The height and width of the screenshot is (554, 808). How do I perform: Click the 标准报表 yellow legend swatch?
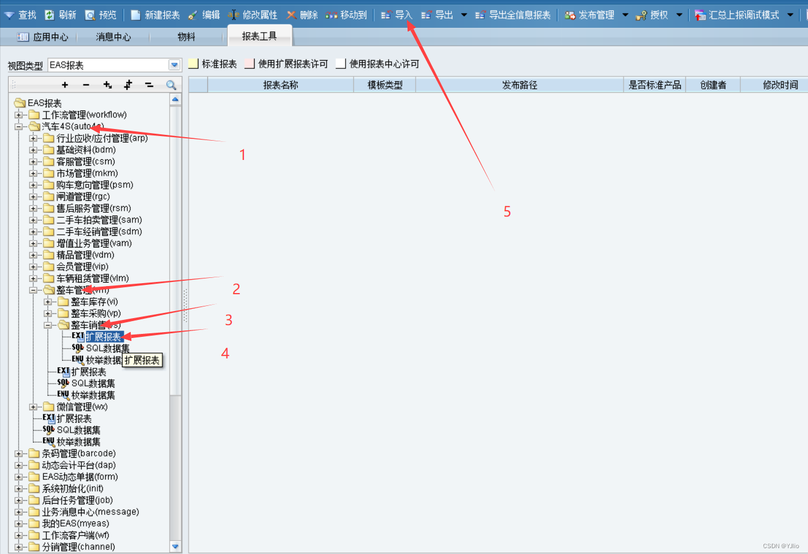coord(193,64)
